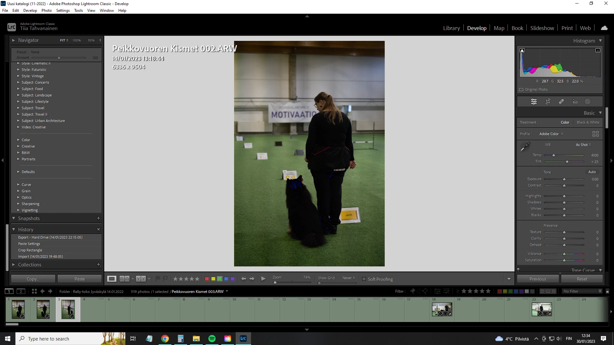Set the red color label swatch
Image resolution: width=614 pixels, height=345 pixels.
tap(207, 279)
